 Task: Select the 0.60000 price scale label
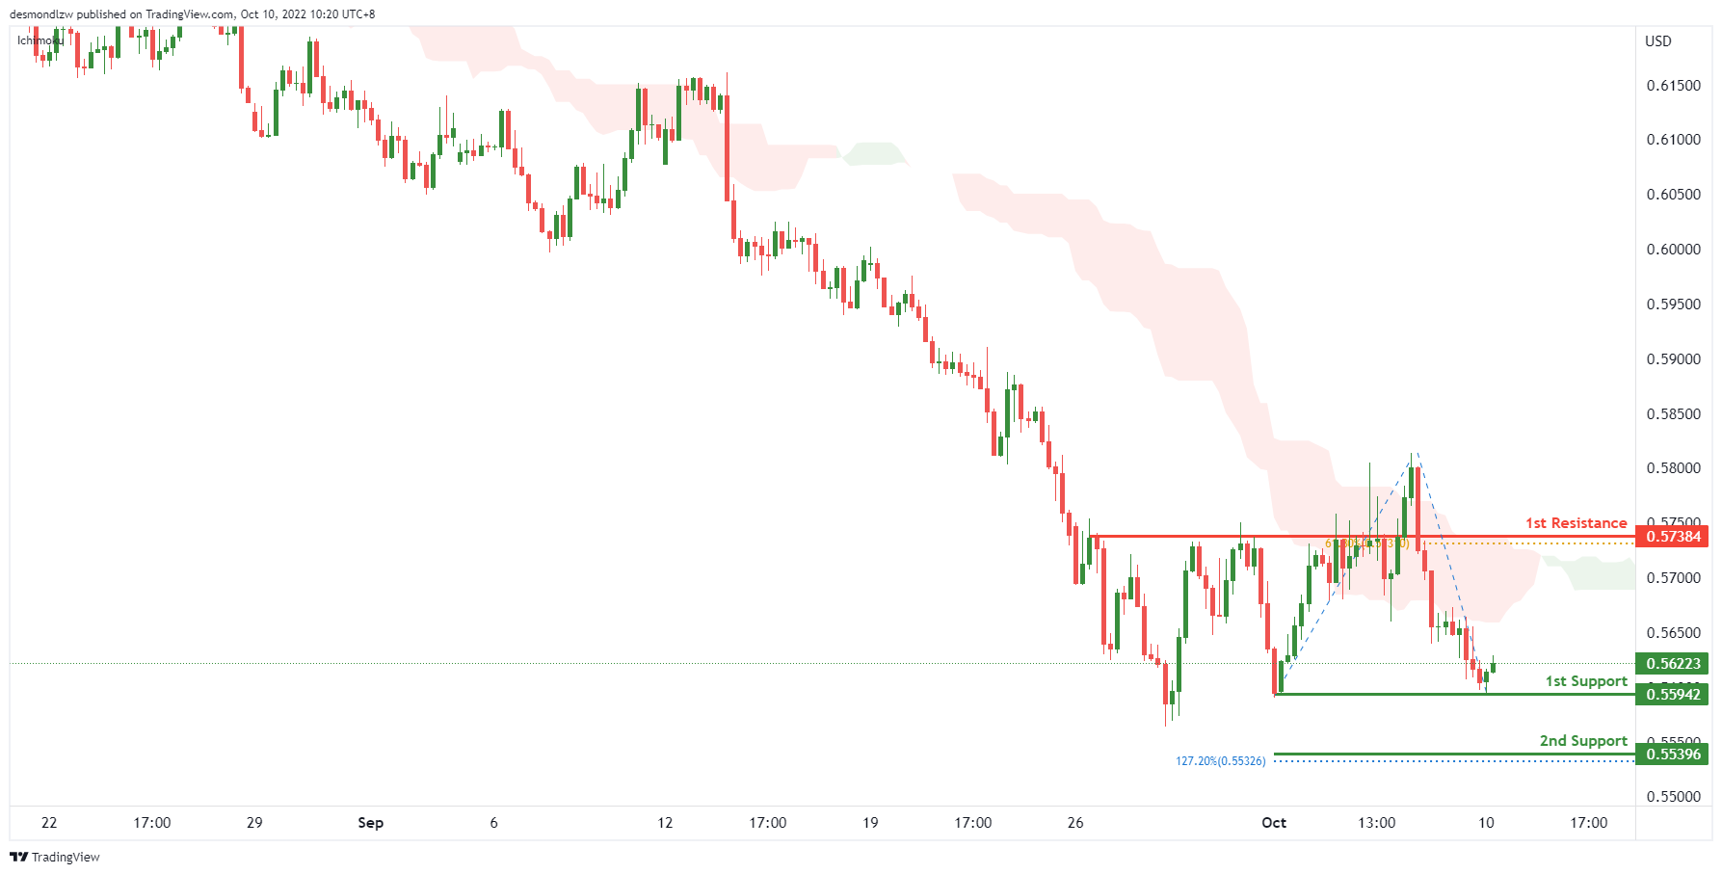coord(1673,250)
